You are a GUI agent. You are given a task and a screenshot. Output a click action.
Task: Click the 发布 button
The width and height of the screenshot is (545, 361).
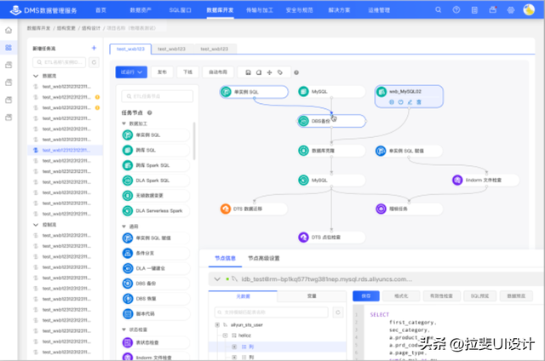163,72
